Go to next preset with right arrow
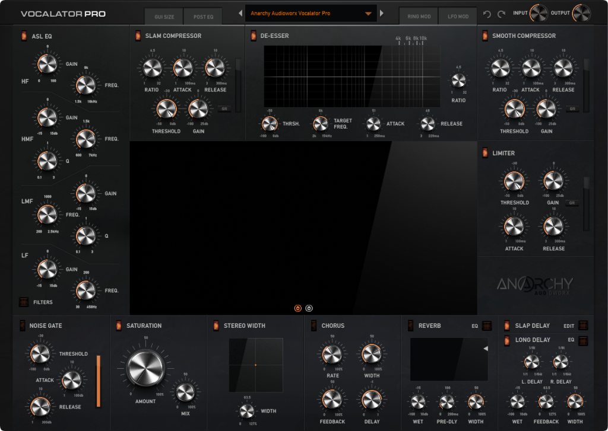The image size is (608, 431). [382, 13]
